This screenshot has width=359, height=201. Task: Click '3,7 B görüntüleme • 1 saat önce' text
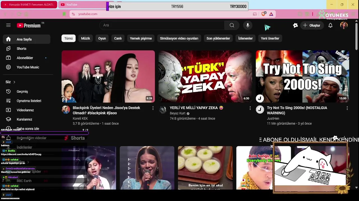96,123
